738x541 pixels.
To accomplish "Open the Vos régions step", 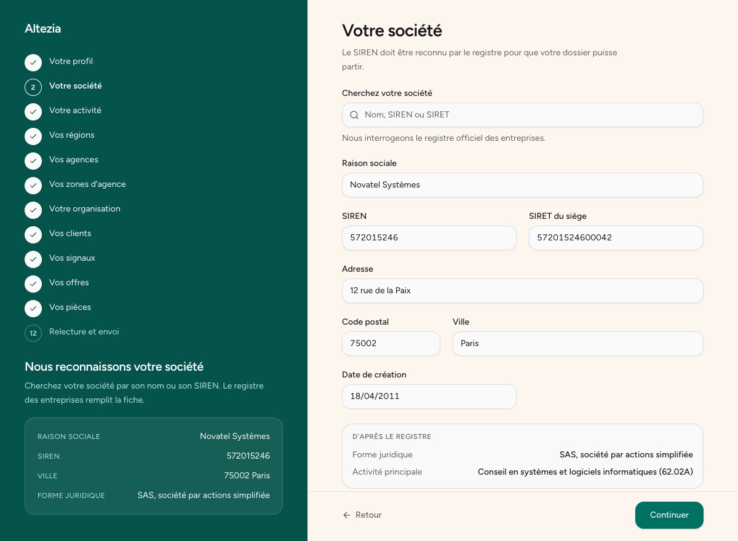I will click(72, 135).
